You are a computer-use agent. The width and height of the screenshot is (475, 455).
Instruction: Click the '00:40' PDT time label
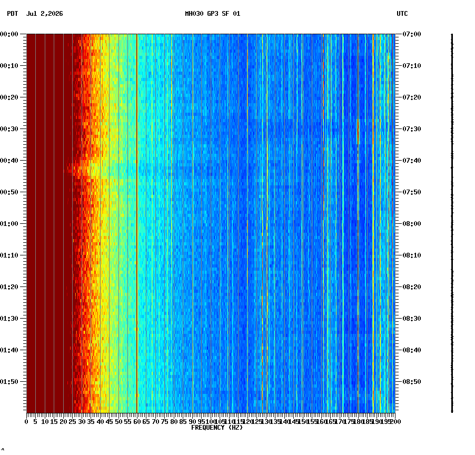click(9, 161)
